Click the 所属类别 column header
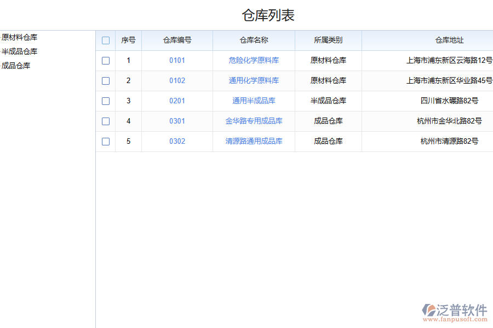493x328 pixels. (x=328, y=40)
